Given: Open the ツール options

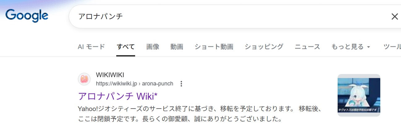Looking at the screenshot, I should pos(392,47).
